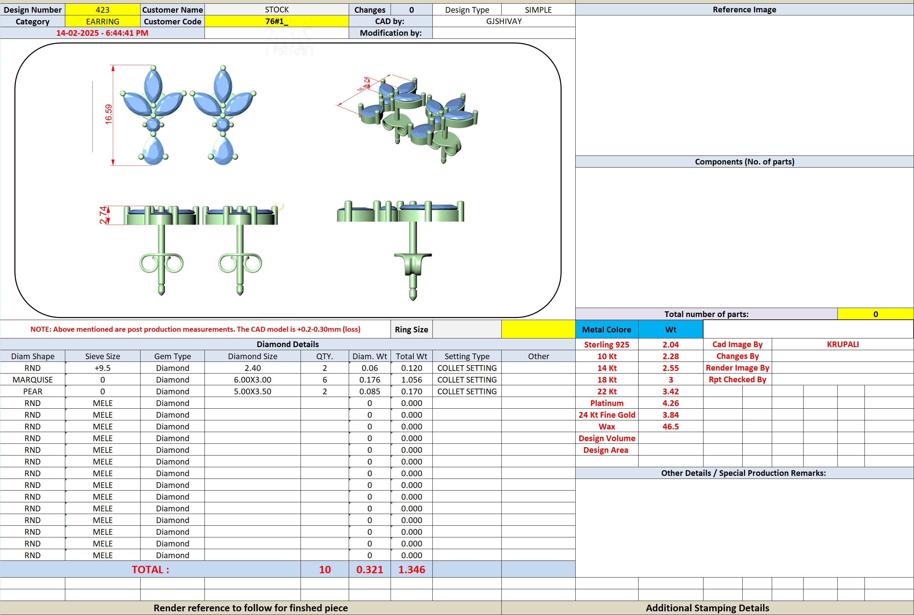This screenshot has width=914, height=615.
Task: Click the Additional Stamping Details footer
Action: click(708, 608)
